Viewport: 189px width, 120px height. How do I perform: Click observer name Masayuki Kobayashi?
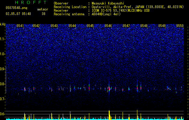click(108, 3)
